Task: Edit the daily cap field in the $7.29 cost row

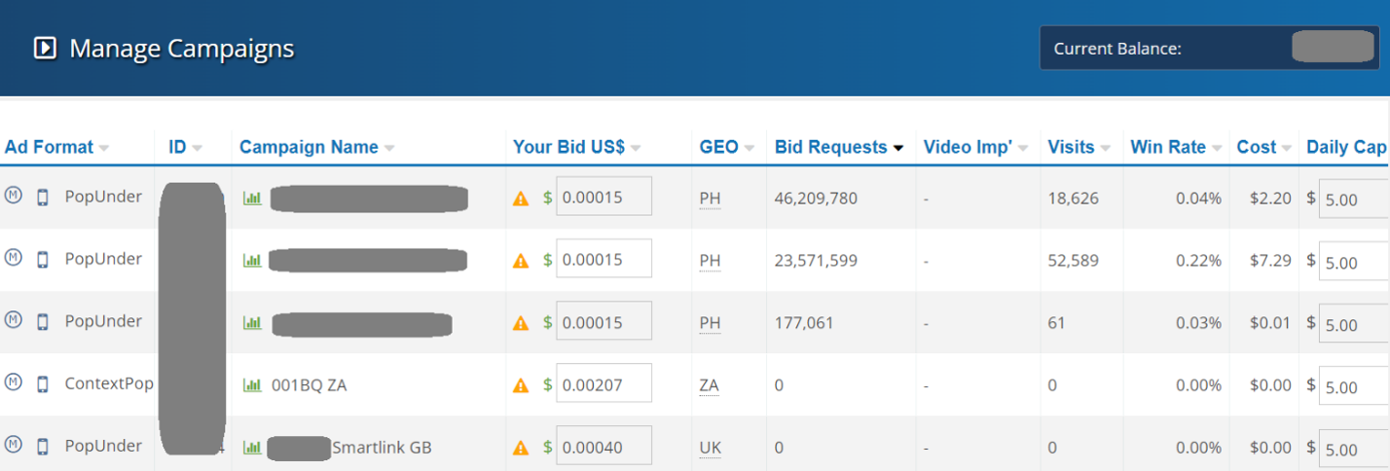Action: [x=1354, y=262]
